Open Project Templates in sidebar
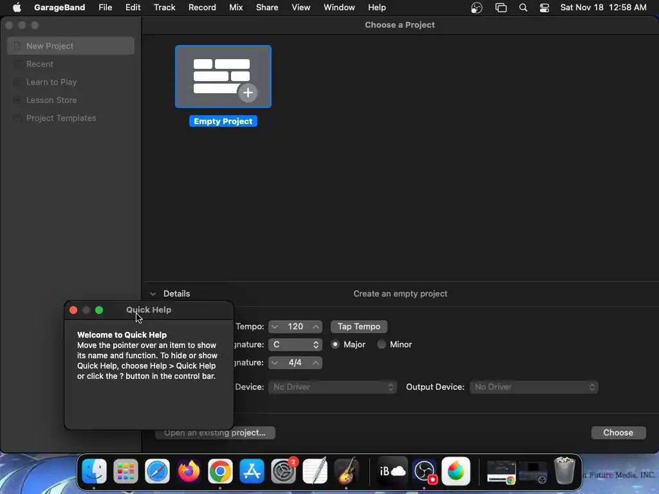 pos(61,118)
